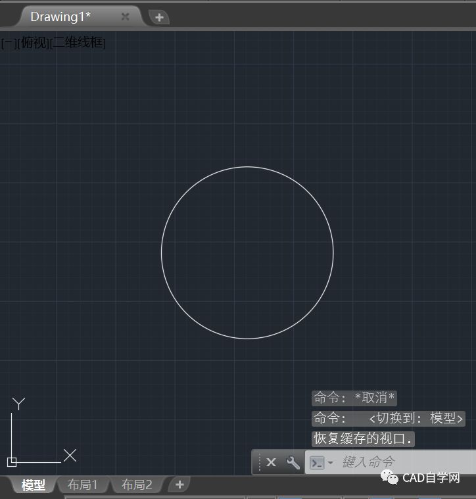
Task: Open the 二维线框 visual style menu
Action: tap(78, 43)
